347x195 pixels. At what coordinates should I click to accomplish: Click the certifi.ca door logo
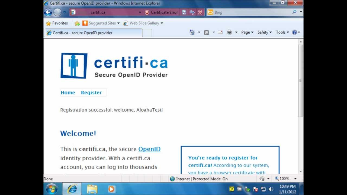(x=74, y=66)
